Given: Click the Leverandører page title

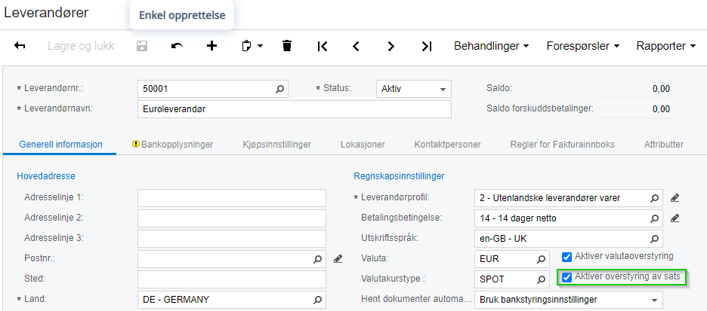Looking at the screenshot, I should (x=46, y=13).
